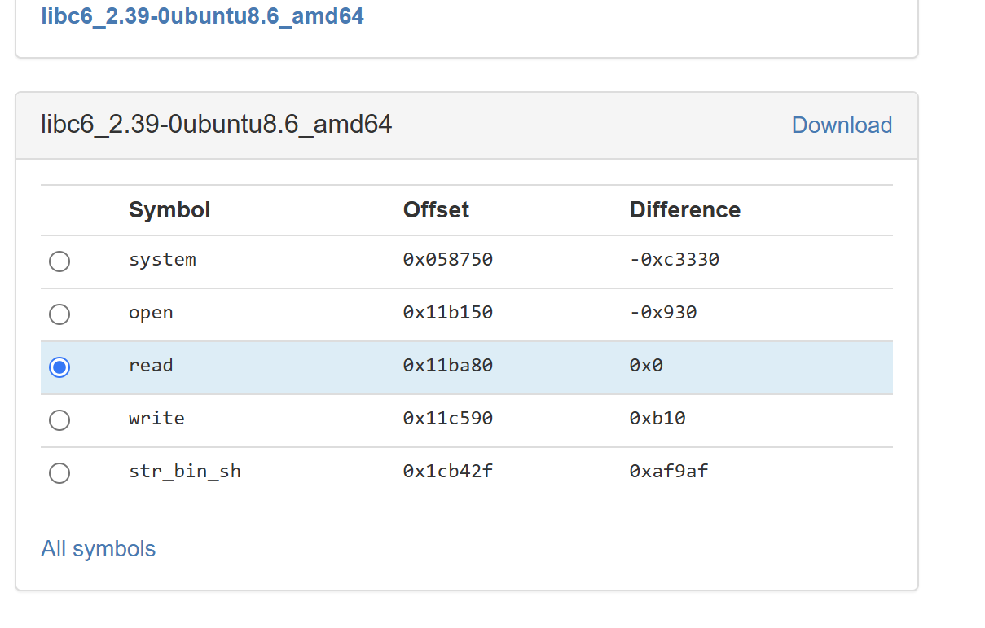Pick the str_bin_sh radio button
This screenshot has height=628, width=985.
click(59, 473)
